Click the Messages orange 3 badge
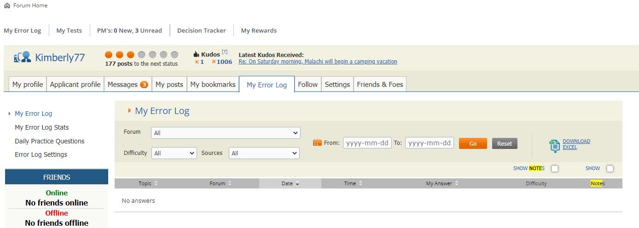This screenshot has height=228, width=639. point(144,85)
